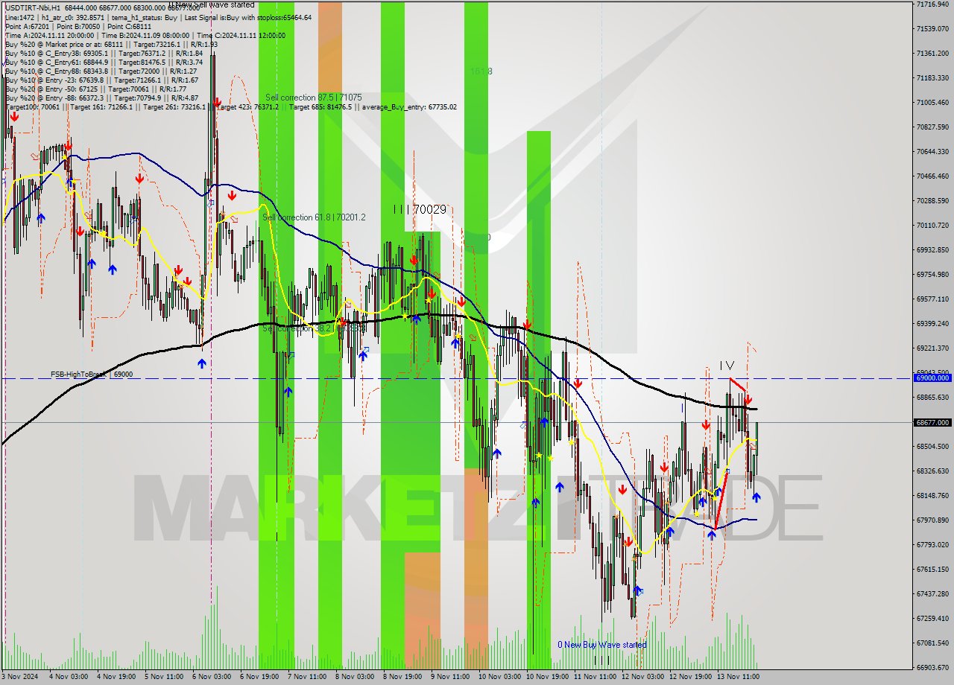
Task: Select the '9 Nov 11:00' time label
Action: pyautogui.click(x=449, y=677)
